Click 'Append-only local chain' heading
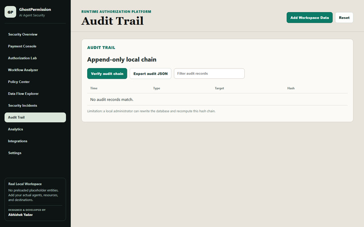Viewport: 364px width, 227px height. pos(121,59)
